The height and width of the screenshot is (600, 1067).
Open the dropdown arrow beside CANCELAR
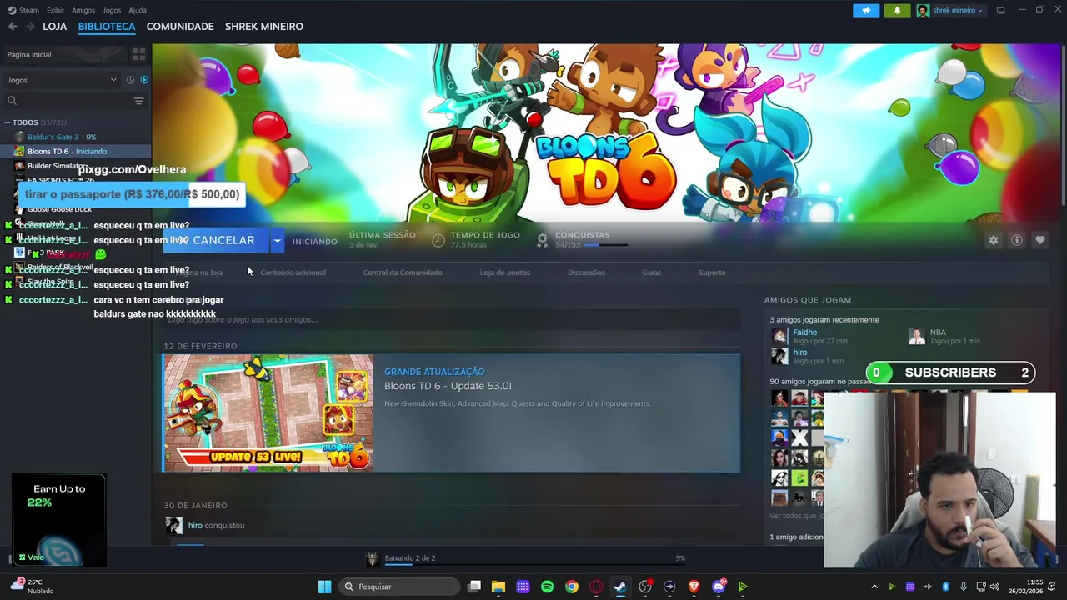coord(277,240)
